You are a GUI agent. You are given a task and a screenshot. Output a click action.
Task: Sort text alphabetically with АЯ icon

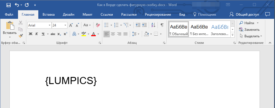153,25
